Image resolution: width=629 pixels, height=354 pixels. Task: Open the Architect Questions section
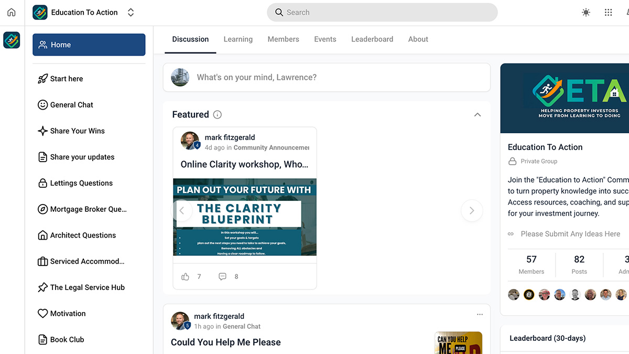[x=83, y=235]
